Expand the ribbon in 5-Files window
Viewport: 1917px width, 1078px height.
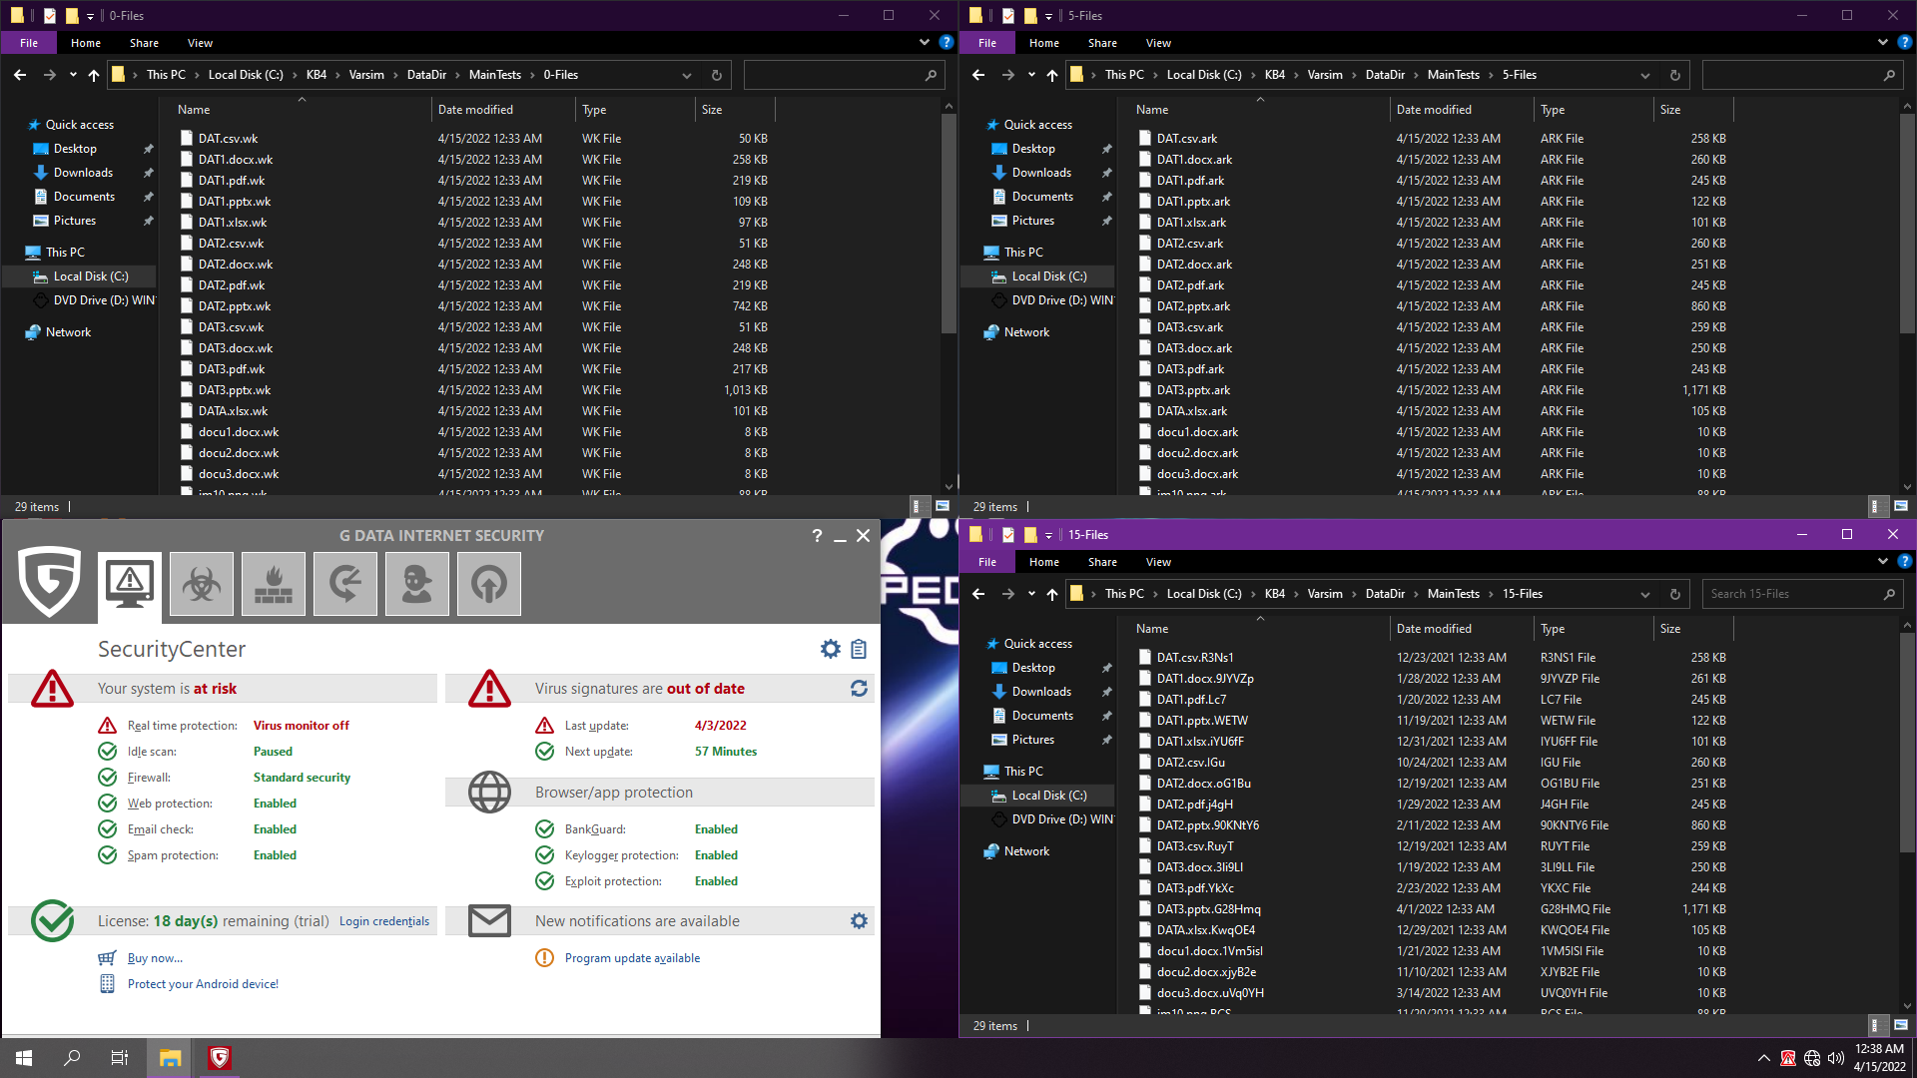1882,43
